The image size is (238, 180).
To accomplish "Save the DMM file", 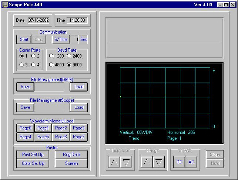I will click(25, 87).
